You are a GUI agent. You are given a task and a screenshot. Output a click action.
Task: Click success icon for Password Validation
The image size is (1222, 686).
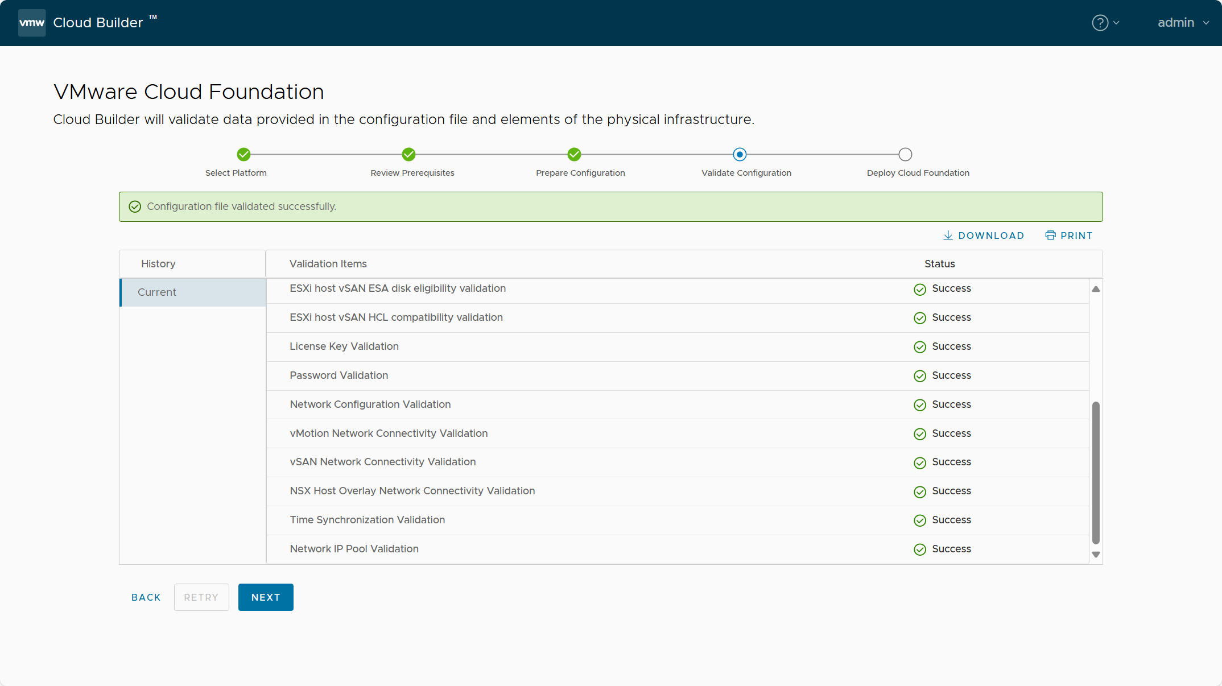coord(920,377)
